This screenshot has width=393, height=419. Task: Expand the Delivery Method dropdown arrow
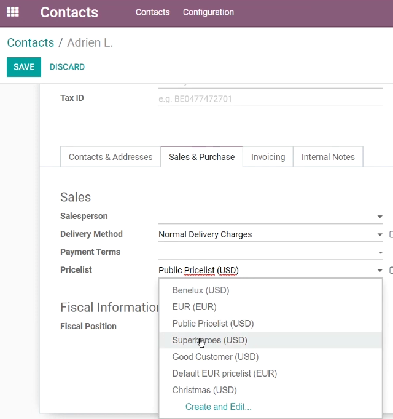[379, 234]
